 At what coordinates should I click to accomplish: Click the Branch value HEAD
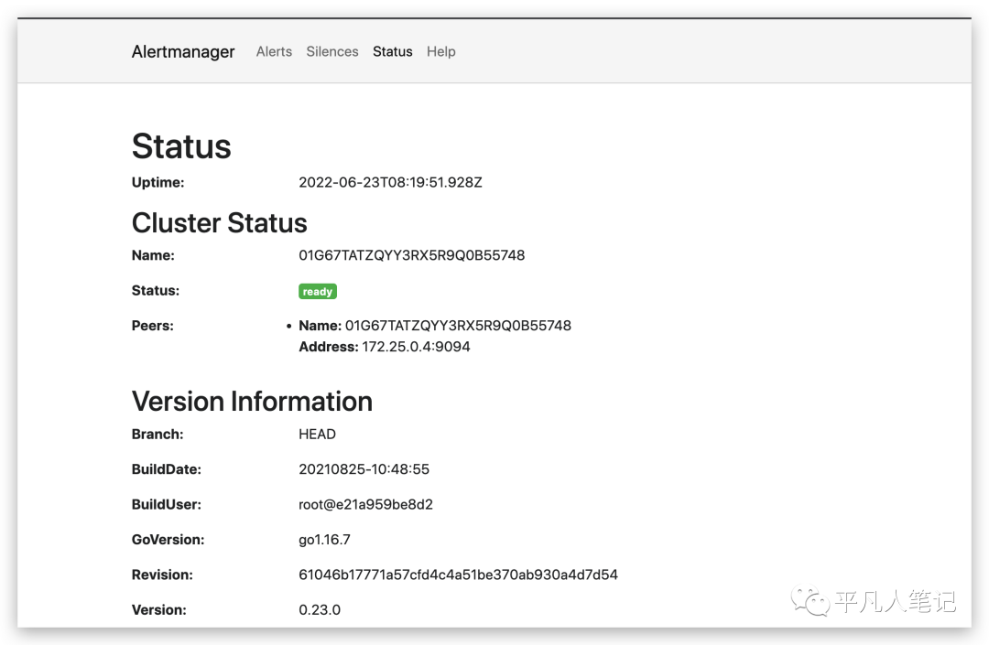[317, 435]
